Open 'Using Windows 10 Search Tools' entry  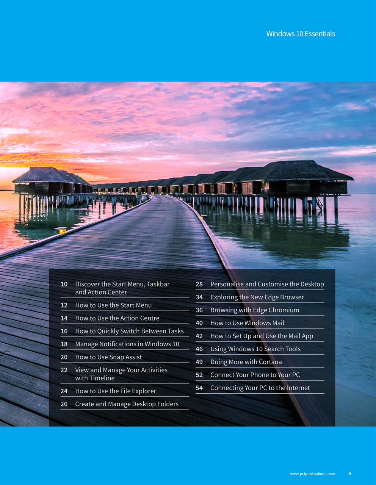[255, 349]
